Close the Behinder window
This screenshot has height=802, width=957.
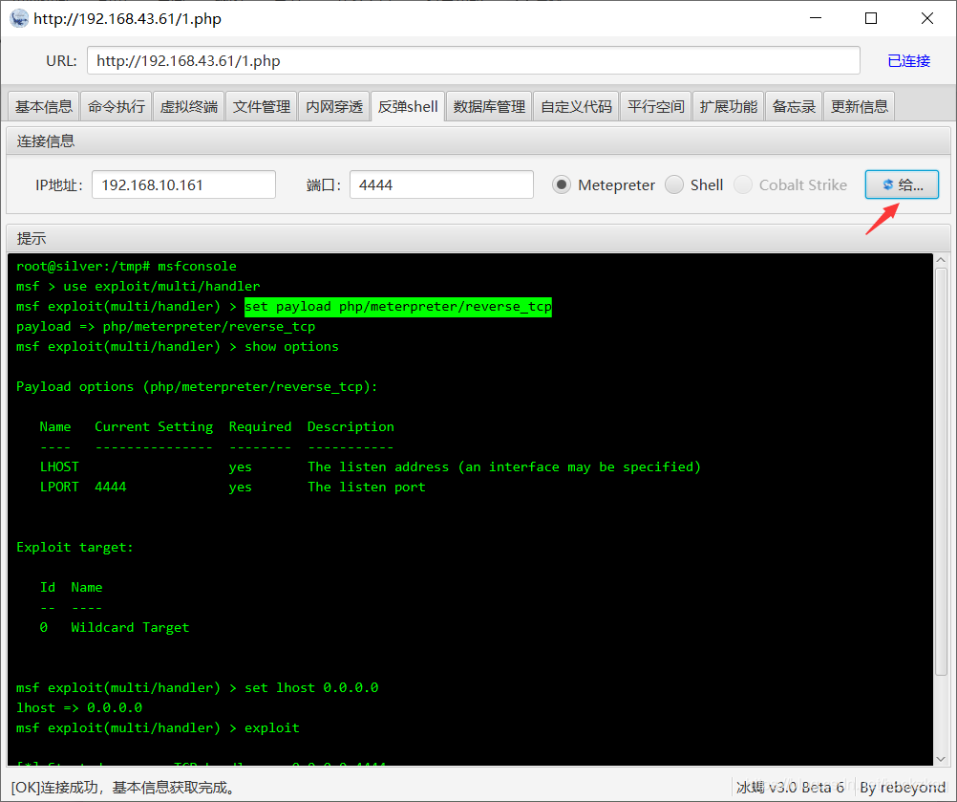(x=927, y=18)
